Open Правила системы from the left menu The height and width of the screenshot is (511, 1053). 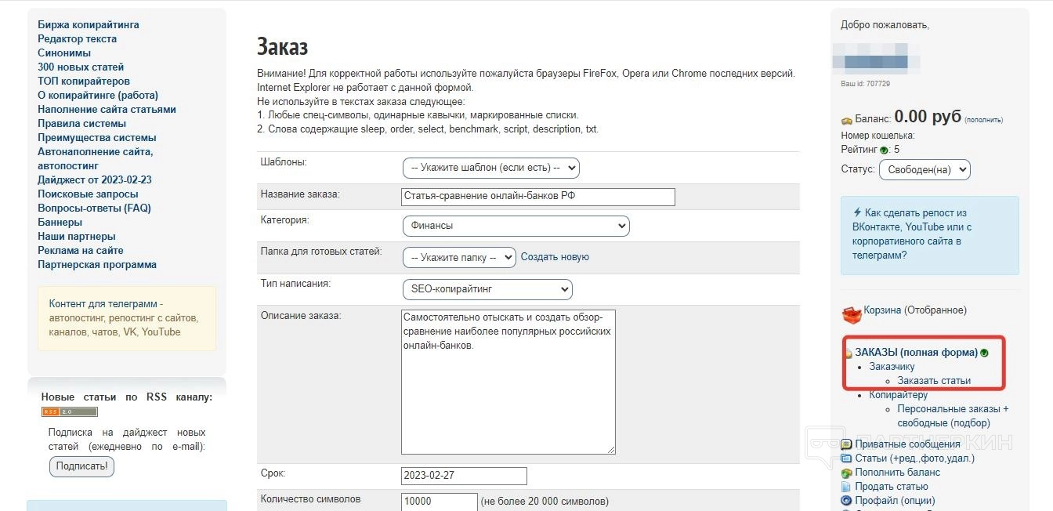[x=81, y=123]
